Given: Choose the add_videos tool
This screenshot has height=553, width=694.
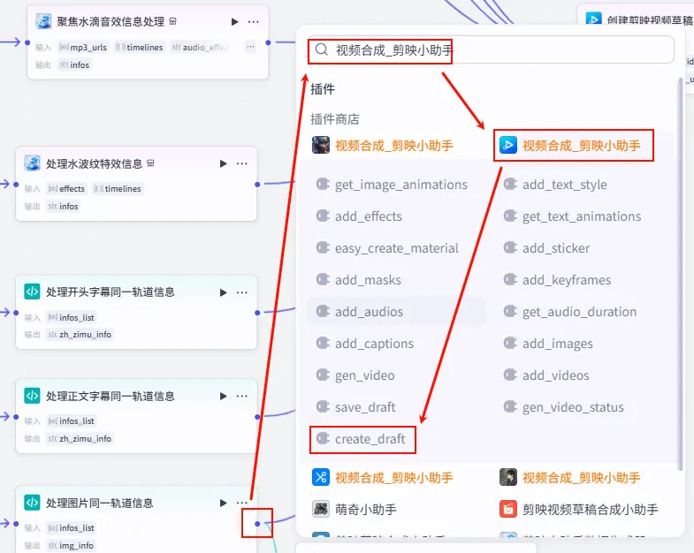Looking at the screenshot, I should 547,375.
